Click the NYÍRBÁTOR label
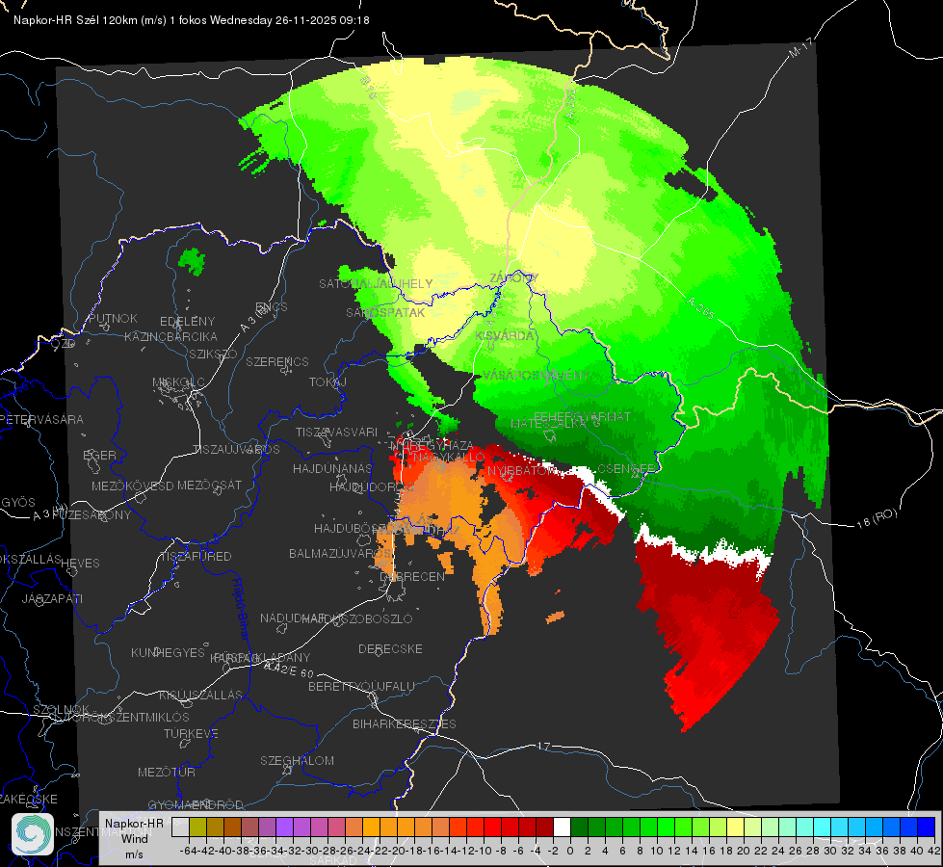The width and height of the screenshot is (943, 867). click(522, 470)
